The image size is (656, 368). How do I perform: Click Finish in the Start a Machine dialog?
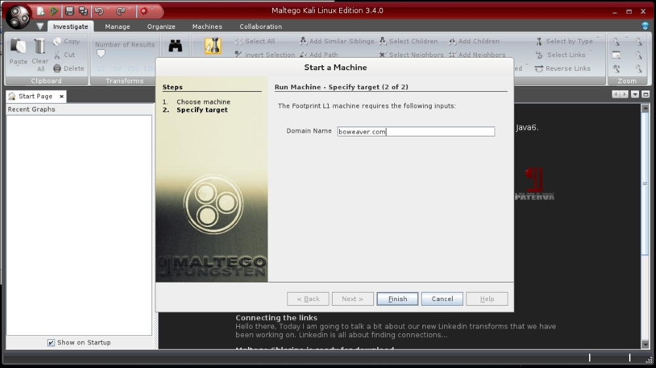[397, 299]
